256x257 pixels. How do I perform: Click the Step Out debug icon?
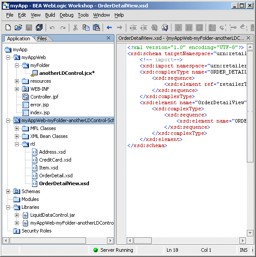tap(244, 28)
